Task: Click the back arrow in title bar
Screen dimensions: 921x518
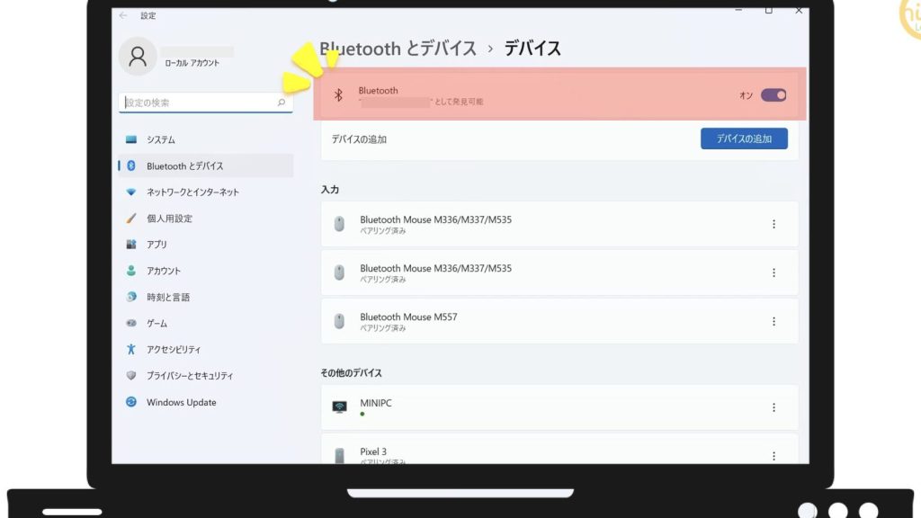Action: pos(122,15)
